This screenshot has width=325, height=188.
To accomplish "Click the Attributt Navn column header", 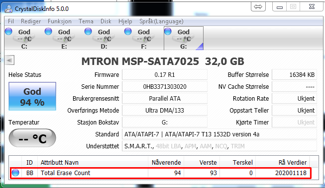I will point(93,162).
